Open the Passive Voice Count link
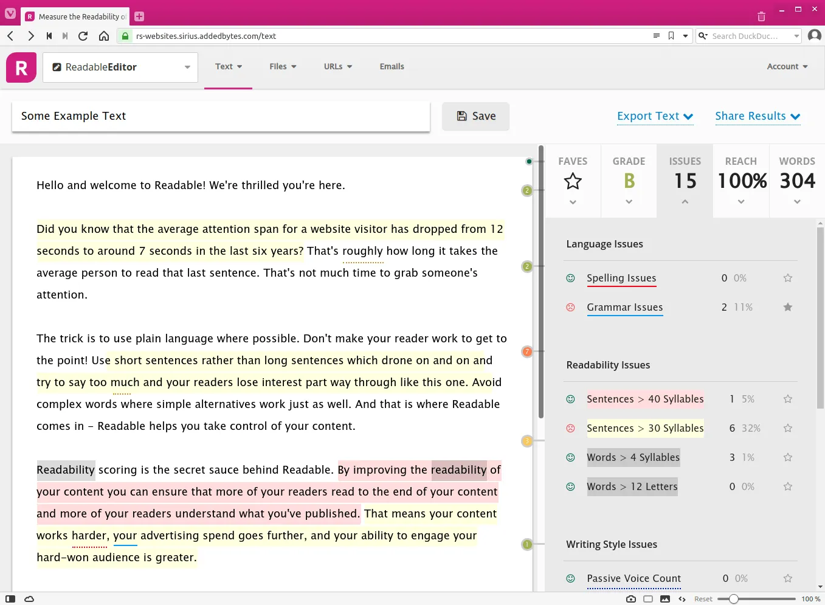 coord(633,578)
